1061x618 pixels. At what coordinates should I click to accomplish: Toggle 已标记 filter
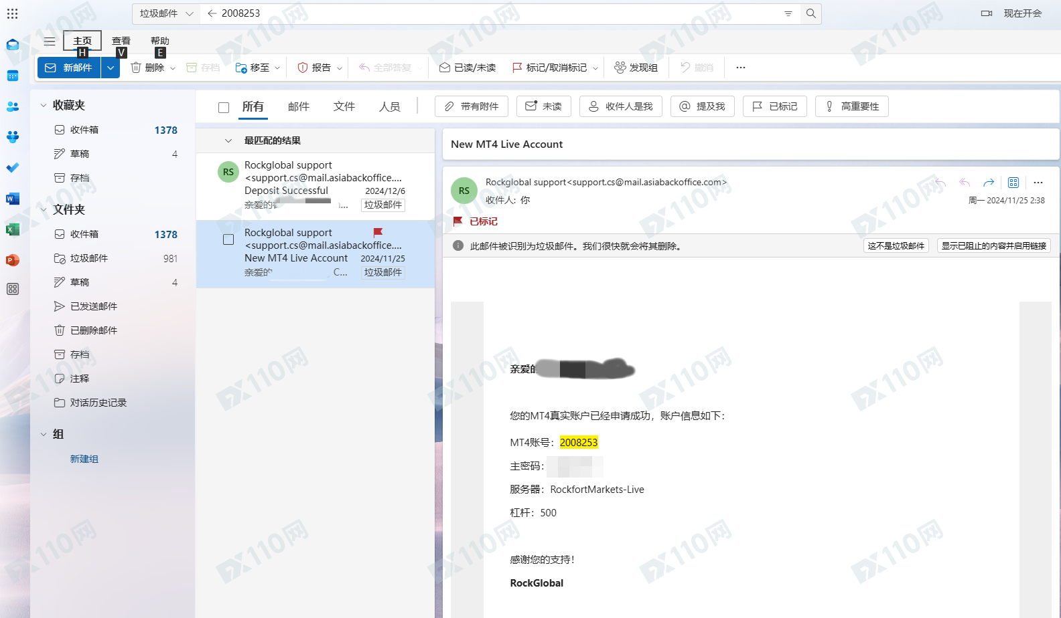774,106
